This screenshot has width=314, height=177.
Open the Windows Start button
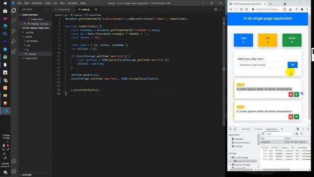(5, 3)
